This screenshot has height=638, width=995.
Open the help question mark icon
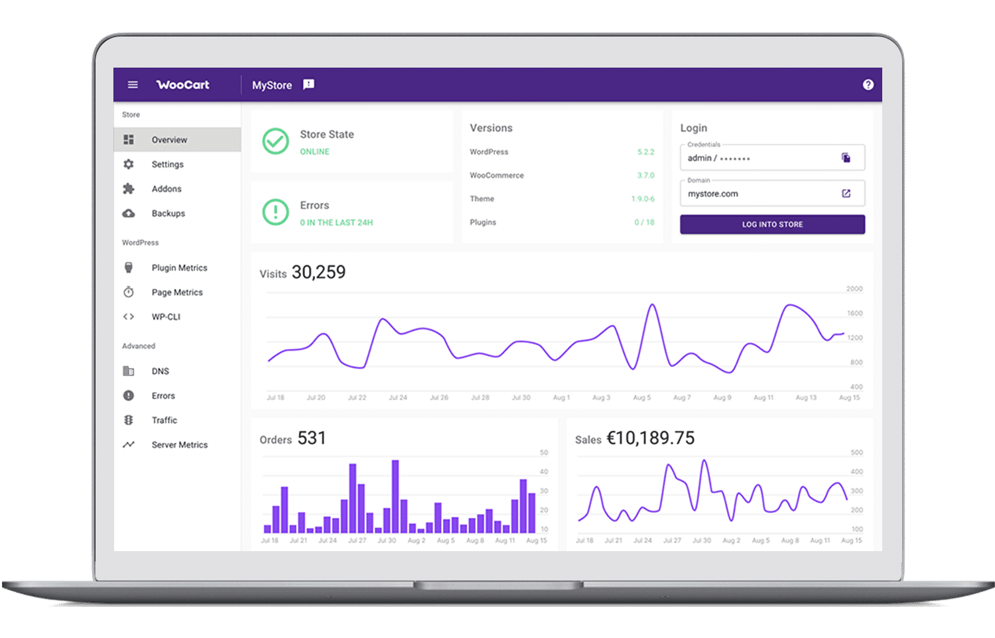click(868, 84)
